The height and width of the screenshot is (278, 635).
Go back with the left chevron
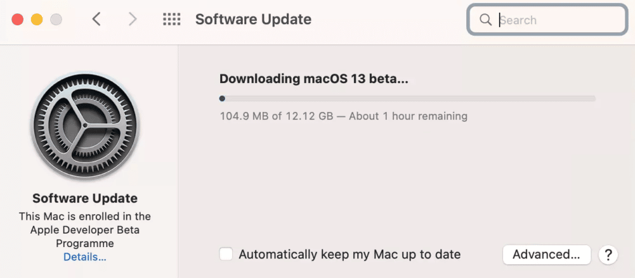point(96,20)
